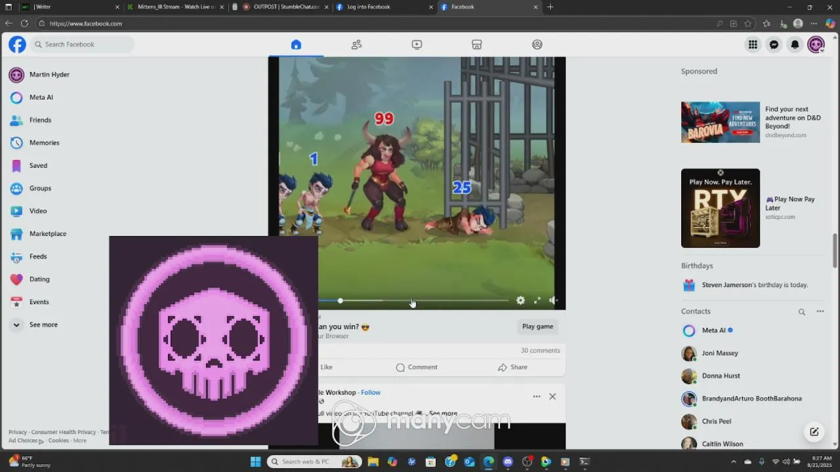
Task: Click the browser refresh button
Action: coord(24,24)
